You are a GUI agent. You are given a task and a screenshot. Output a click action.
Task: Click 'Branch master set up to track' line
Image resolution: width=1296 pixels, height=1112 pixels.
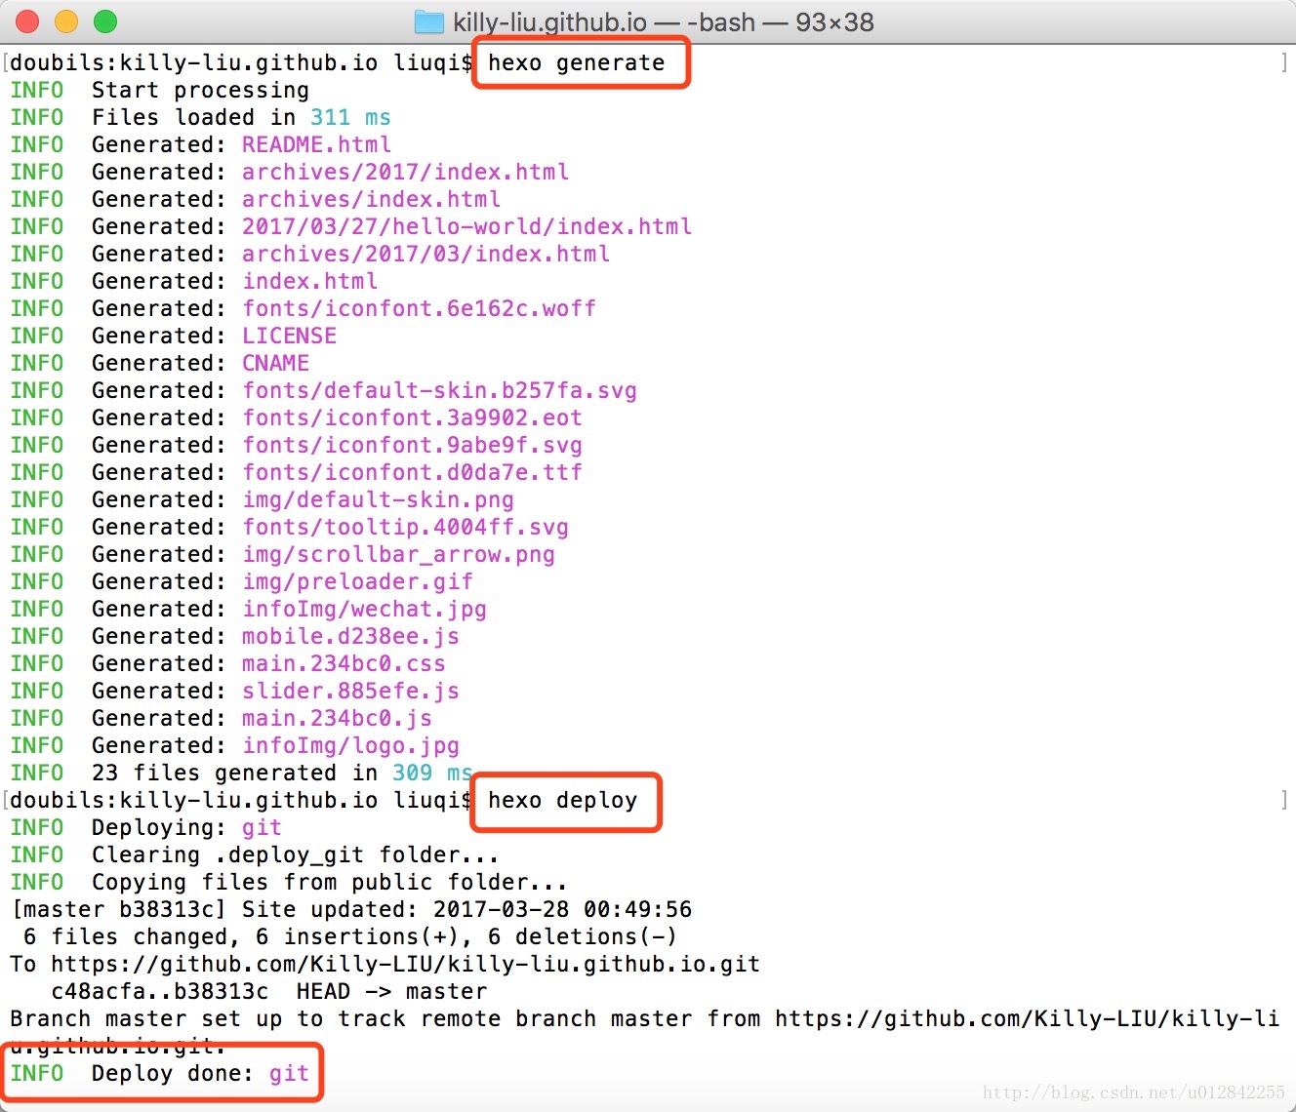644,1019
